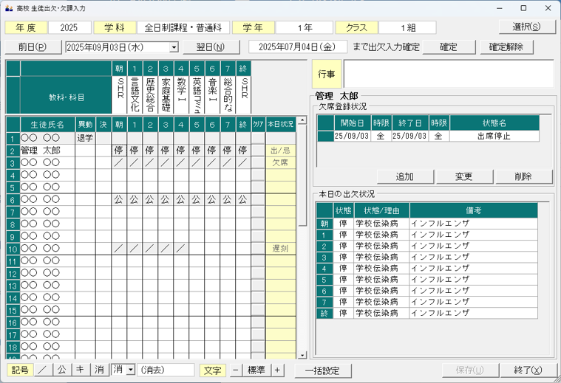Select the キ symbol button
The image size is (561, 383).
[x=80, y=370]
